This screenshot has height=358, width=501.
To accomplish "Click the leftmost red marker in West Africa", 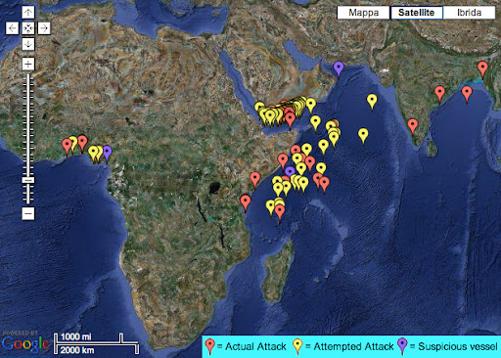I will coord(67,145).
